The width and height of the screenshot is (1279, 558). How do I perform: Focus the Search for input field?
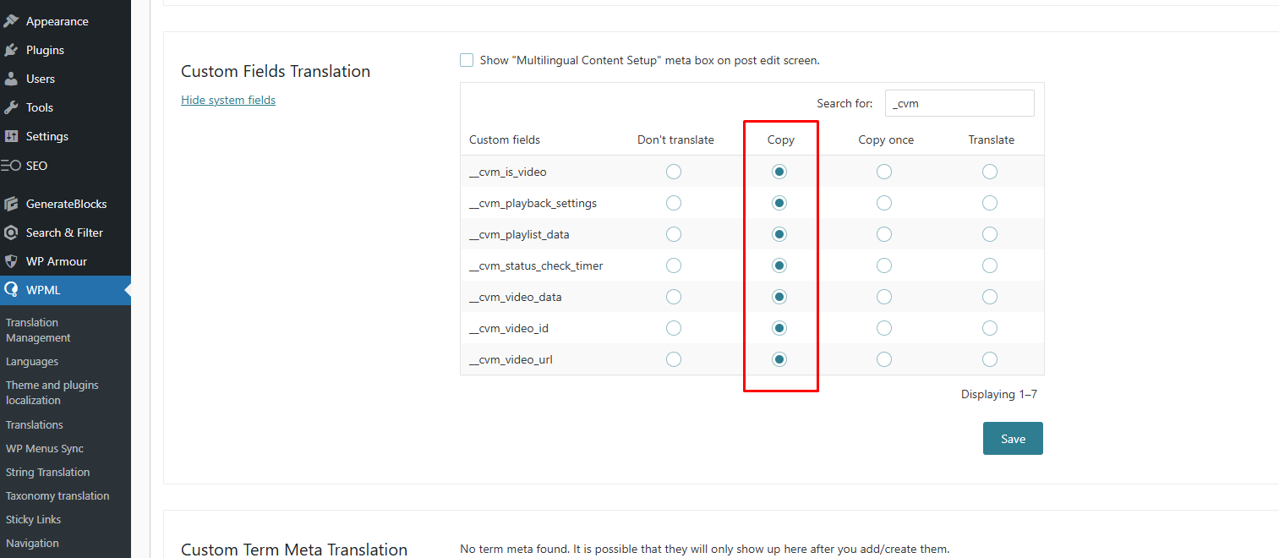click(x=959, y=103)
